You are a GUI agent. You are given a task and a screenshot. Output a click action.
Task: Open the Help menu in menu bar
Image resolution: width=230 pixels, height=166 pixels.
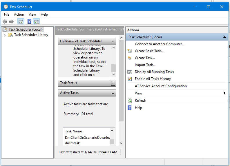(x=44, y=14)
